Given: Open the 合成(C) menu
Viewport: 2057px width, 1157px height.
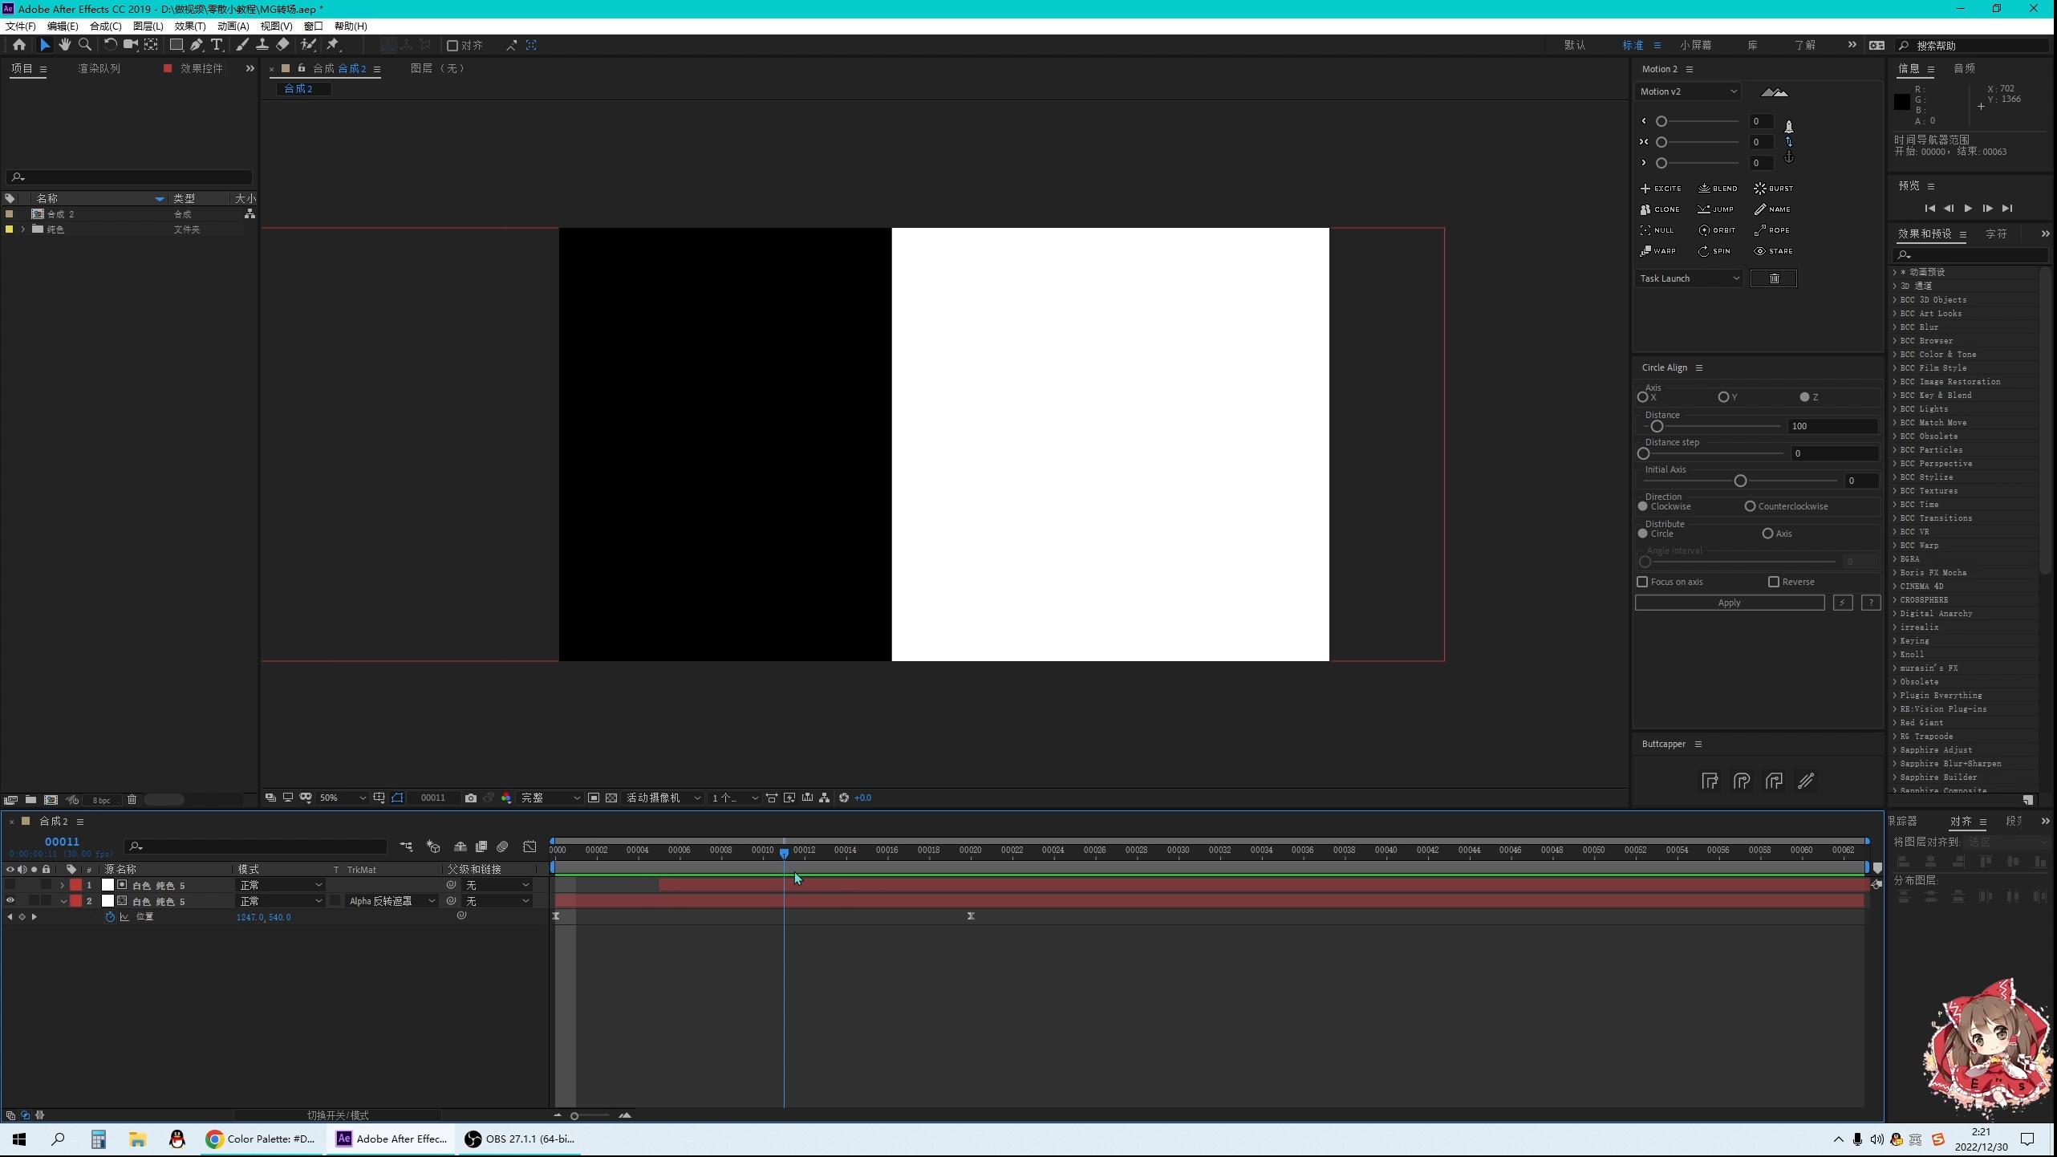Looking at the screenshot, I should [x=105, y=26].
